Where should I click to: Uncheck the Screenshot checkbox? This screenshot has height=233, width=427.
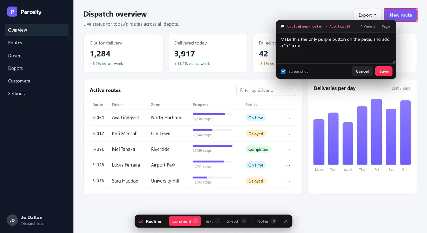pyautogui.click(x=283, y=71)
